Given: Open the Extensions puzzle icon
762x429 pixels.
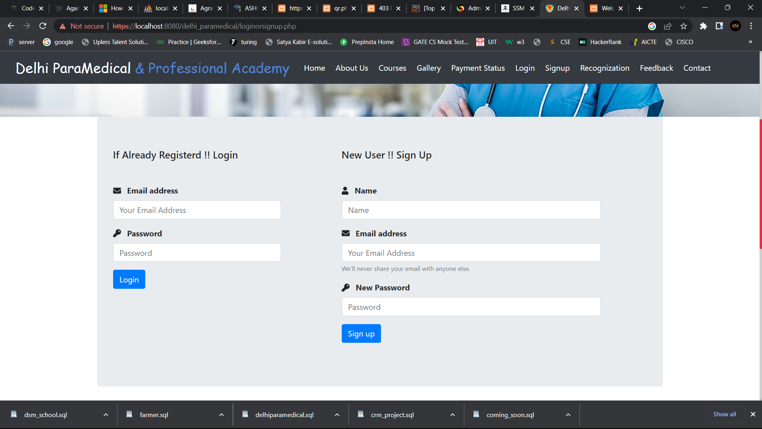Looking at the screenshot, I should point(703,26).
